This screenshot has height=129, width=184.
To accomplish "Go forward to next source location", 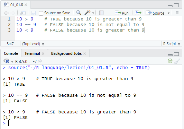I will point(12,13).
